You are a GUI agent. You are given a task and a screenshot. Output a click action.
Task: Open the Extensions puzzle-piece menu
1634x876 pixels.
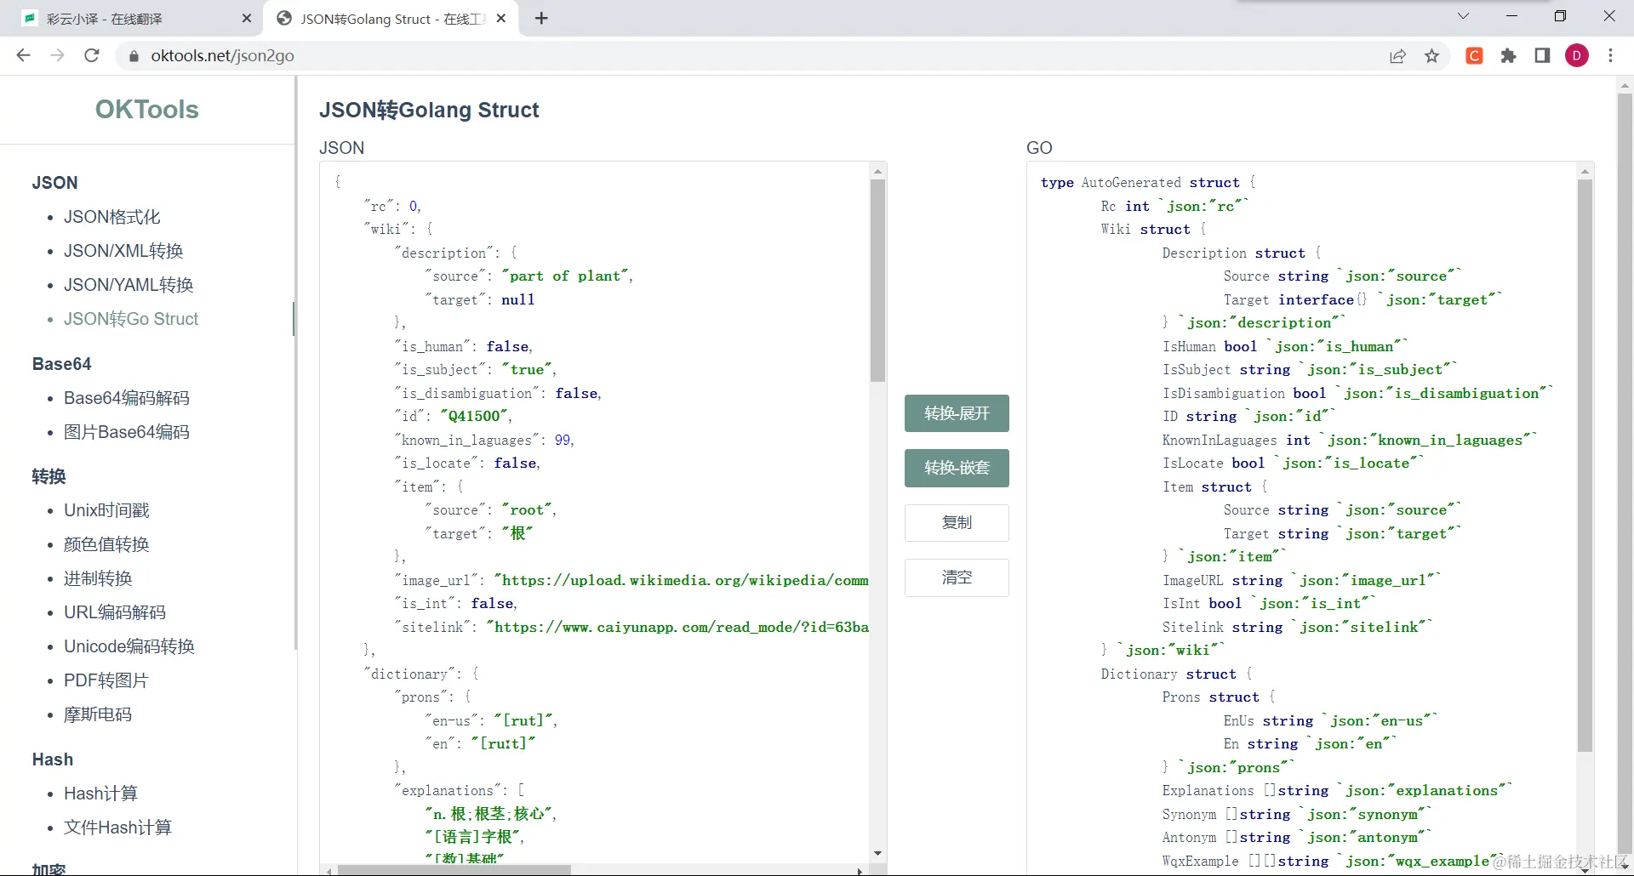[1509, 56]
